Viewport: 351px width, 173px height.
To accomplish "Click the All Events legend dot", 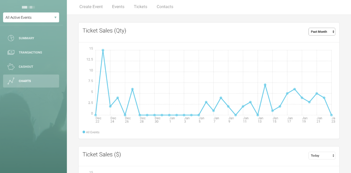I will 84,132.
